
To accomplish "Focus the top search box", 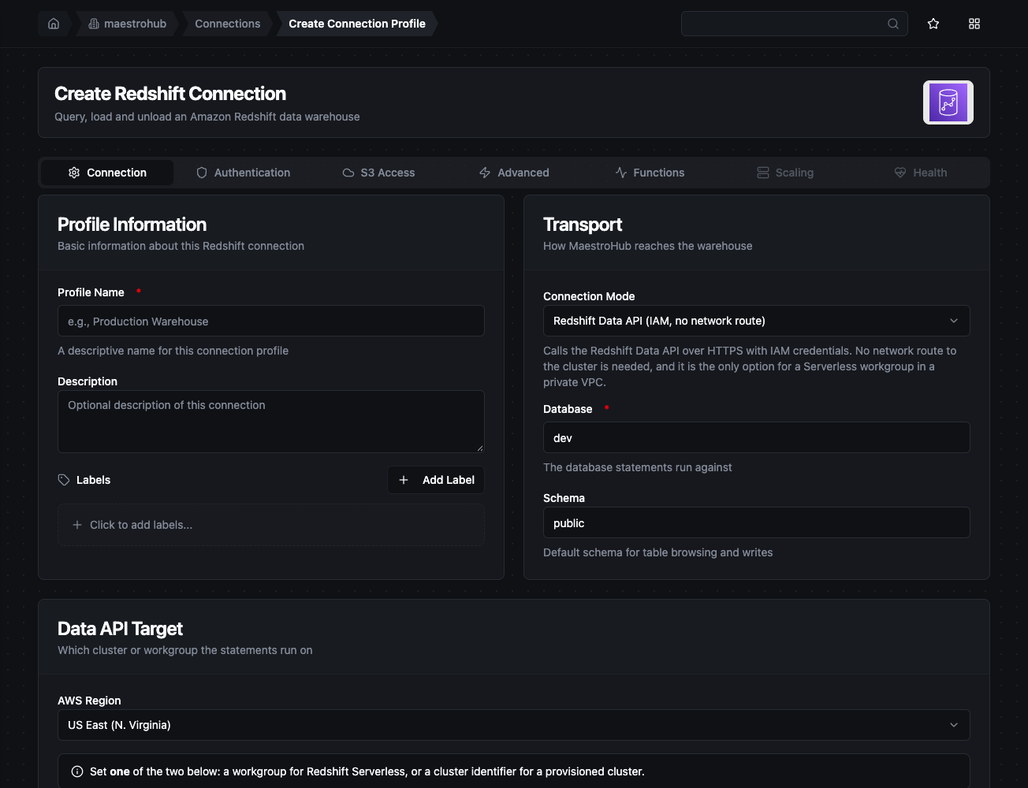I will [x=795, y=24].
